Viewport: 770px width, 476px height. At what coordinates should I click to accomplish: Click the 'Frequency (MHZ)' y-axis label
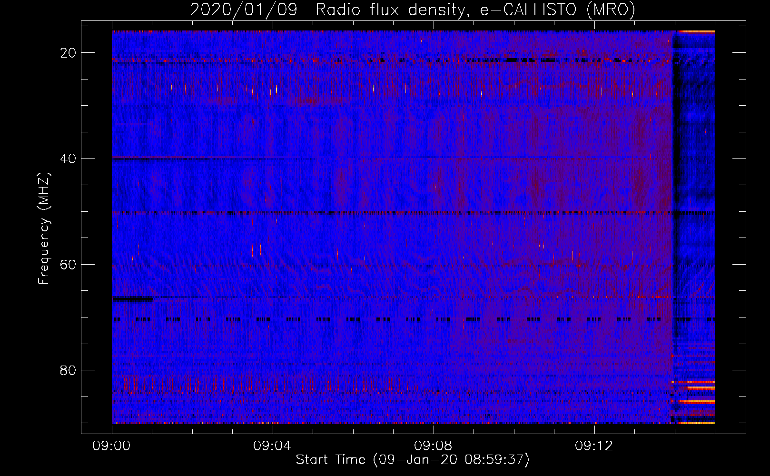44,228
